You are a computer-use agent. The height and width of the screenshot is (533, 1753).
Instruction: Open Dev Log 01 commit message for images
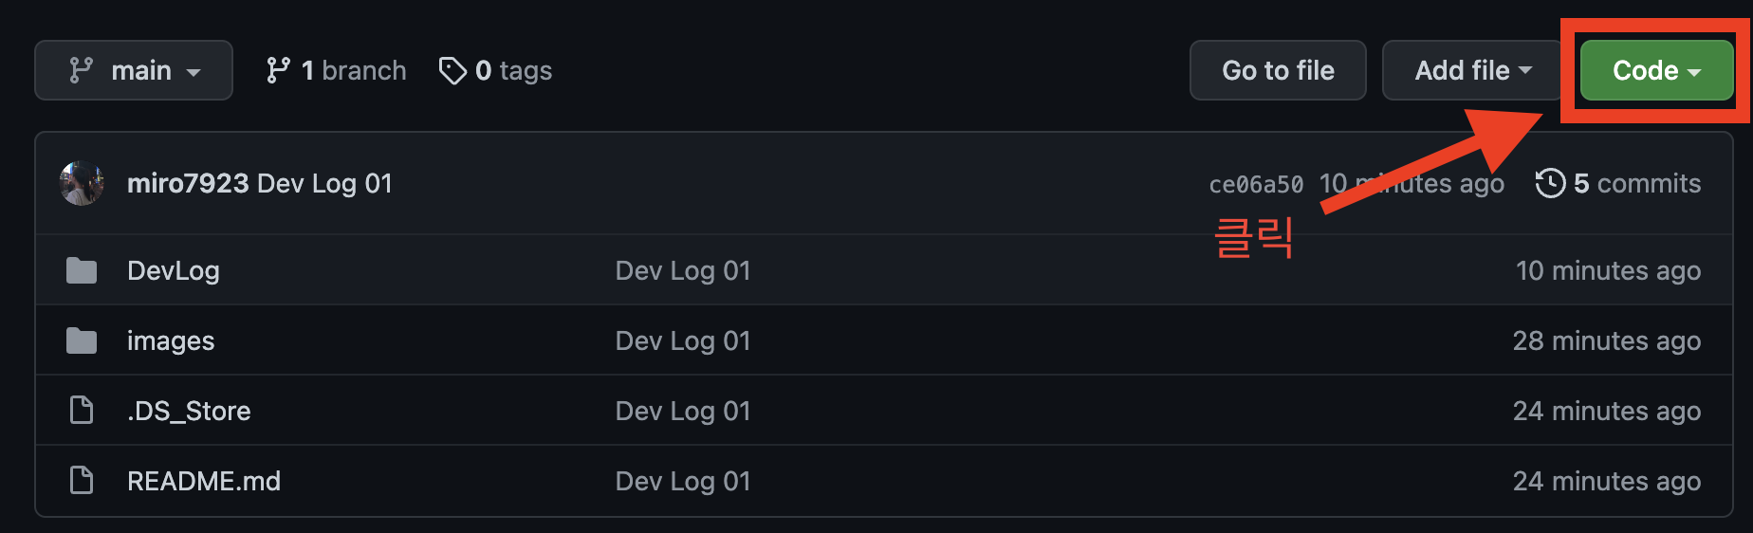683,340
